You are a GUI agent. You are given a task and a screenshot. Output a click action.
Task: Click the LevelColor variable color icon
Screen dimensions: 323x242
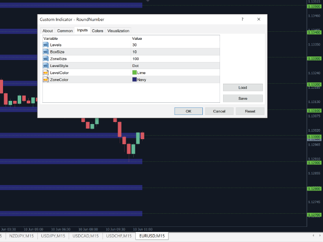click(x=45, y=73)
